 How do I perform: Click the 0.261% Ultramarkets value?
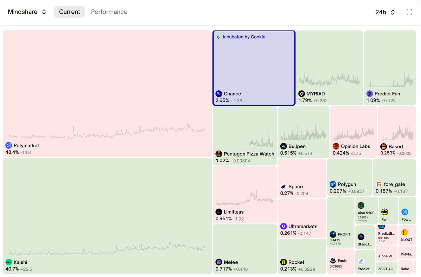[x=288, y=233]
